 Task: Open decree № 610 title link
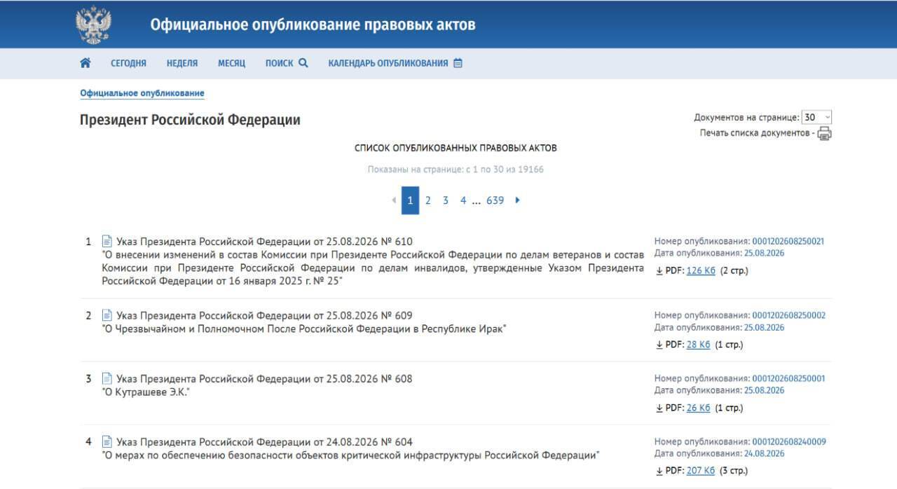264,242
